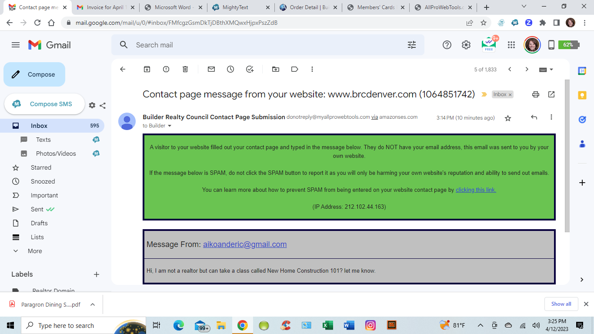This screenshot has width=594, height=334.
Task: Add email to Tasks
Action: click(250, 69)
